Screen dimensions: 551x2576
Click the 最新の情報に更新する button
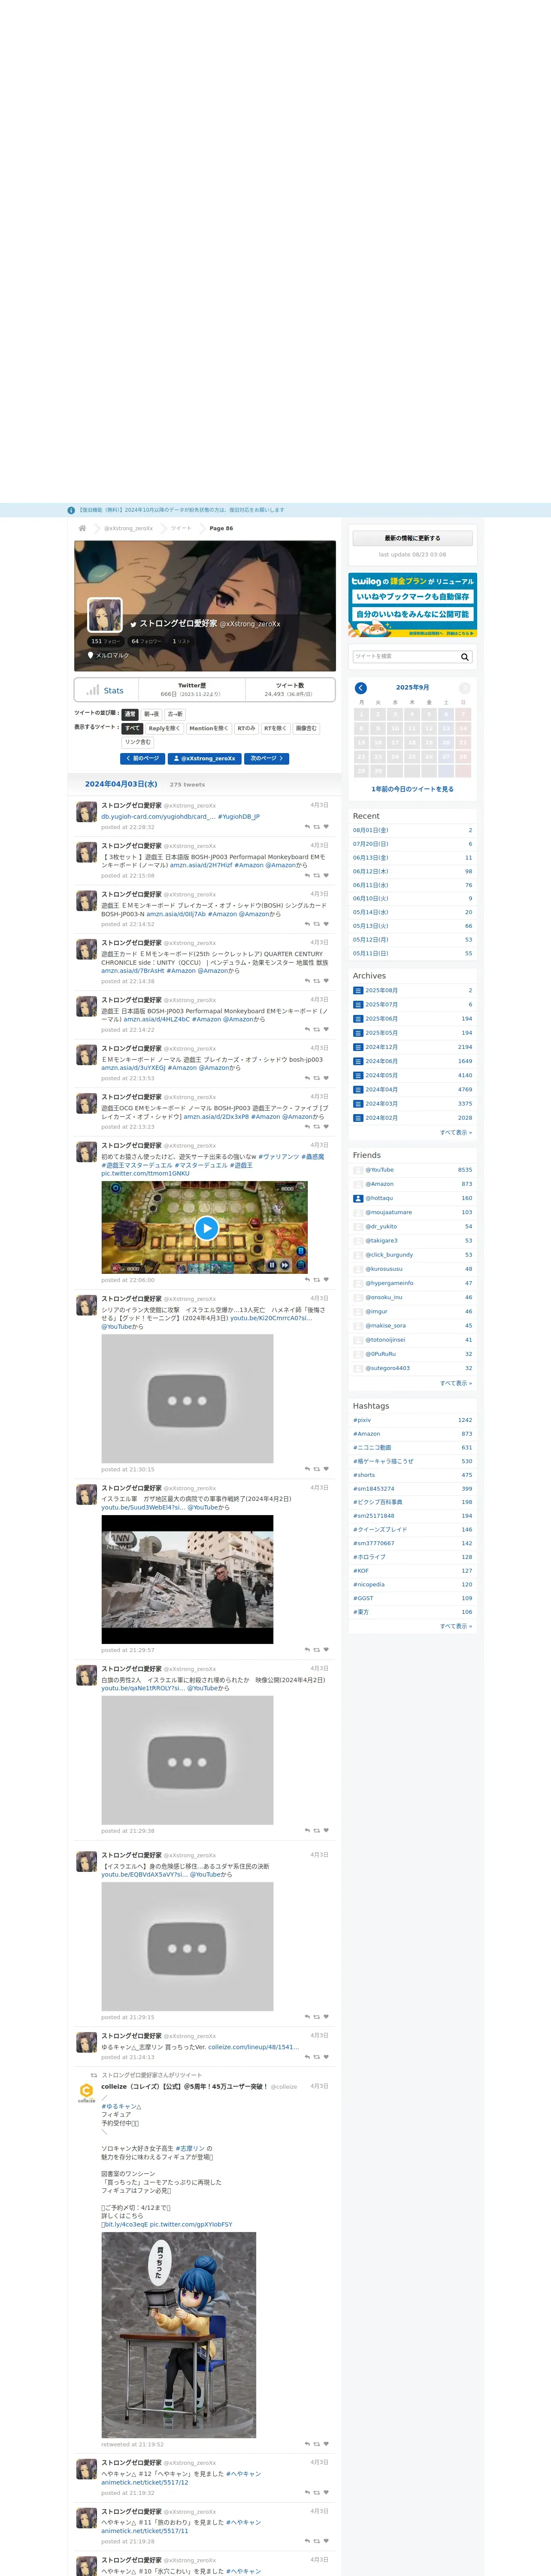click(x=412, y=538)
